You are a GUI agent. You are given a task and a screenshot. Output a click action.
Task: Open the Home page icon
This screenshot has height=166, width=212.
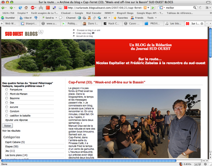coord(26,8)
